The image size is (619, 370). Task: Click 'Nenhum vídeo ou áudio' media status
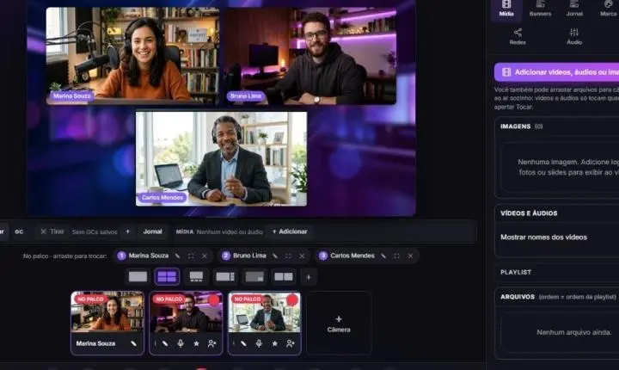pyautogui.click(x=230, y=232)
